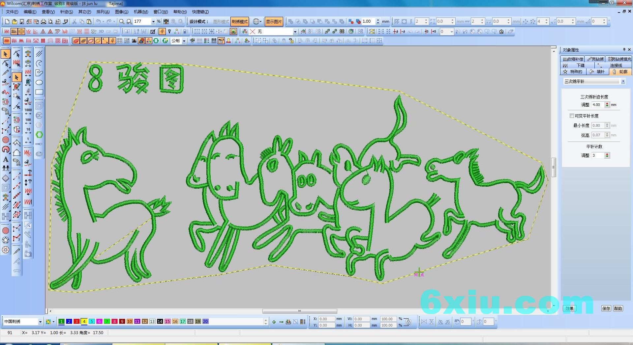Click the 调整 stitch length 4.00 field
Viewport: 633px width, 345px height.
coord(597,105)
